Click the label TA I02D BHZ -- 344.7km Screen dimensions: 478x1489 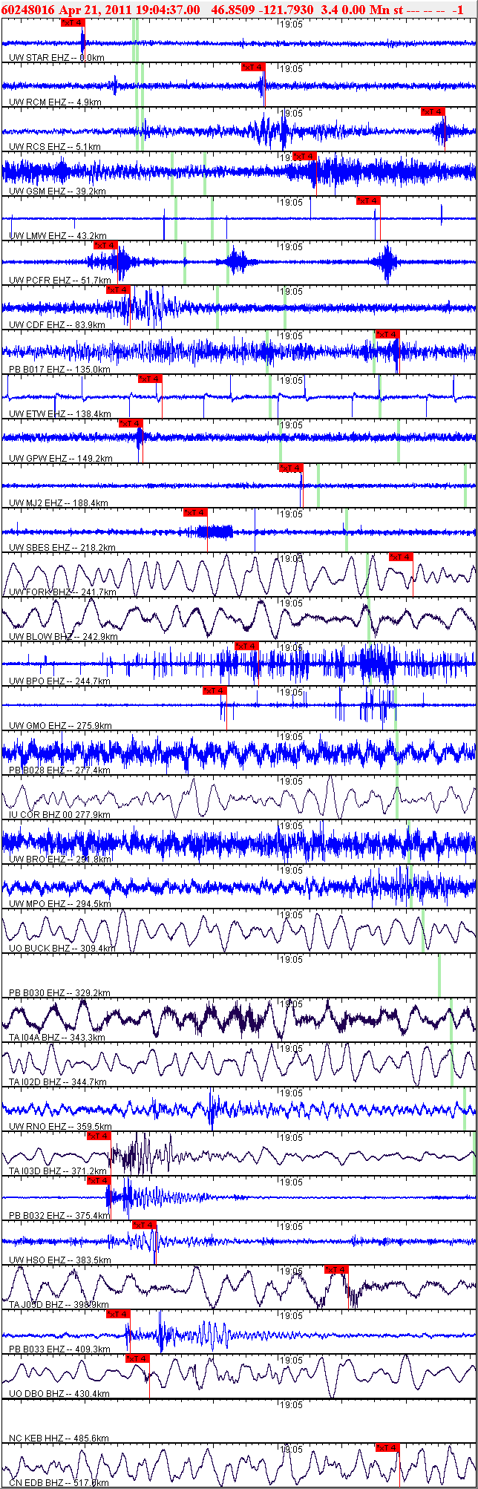click(58, 1082)
